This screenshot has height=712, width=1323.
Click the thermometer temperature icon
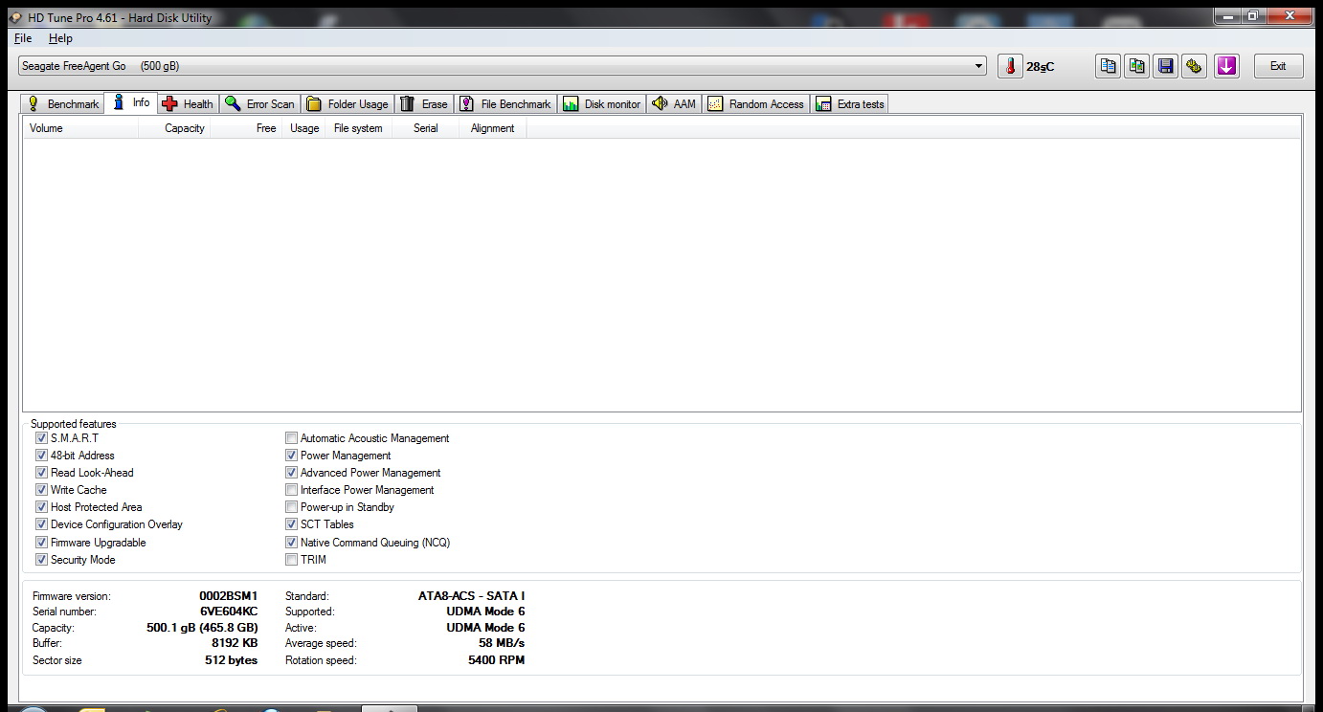pos(1010,66)
